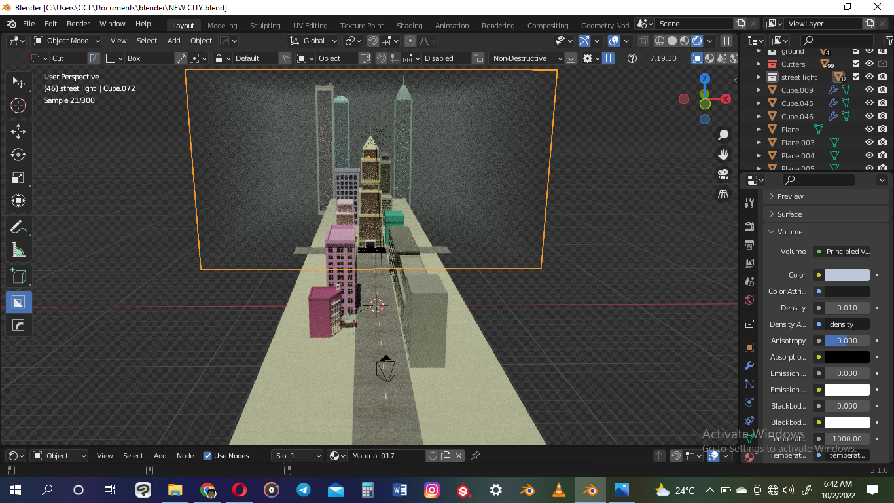Switch perspective/orthographic with grid gizmo

click(x=723, y=194)
